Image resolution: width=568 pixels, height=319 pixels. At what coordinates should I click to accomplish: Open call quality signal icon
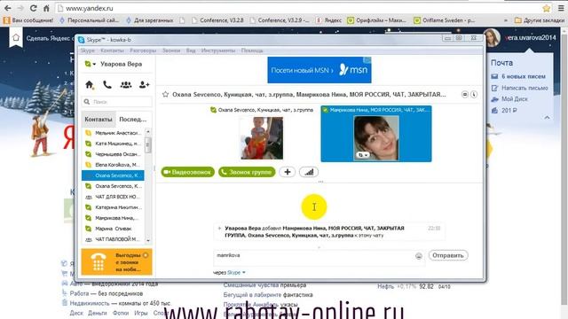tap(309, 172)
